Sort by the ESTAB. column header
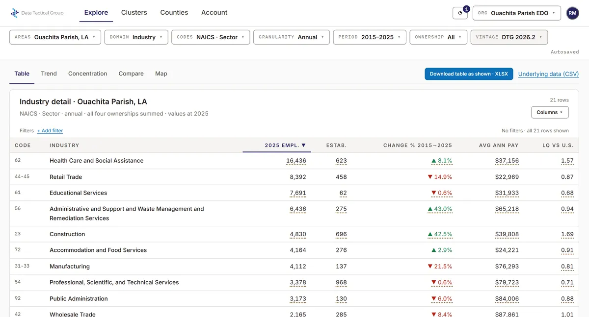 (337, 146)
